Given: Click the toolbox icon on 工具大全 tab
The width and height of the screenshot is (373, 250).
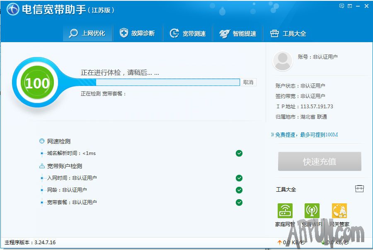Looking at the screenshot, I should click(274, 33).
